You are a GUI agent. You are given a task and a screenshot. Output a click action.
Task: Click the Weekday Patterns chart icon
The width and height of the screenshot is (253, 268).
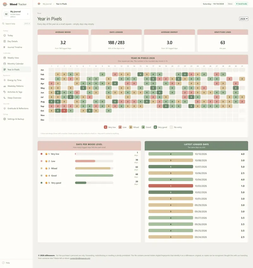point(5,86)
